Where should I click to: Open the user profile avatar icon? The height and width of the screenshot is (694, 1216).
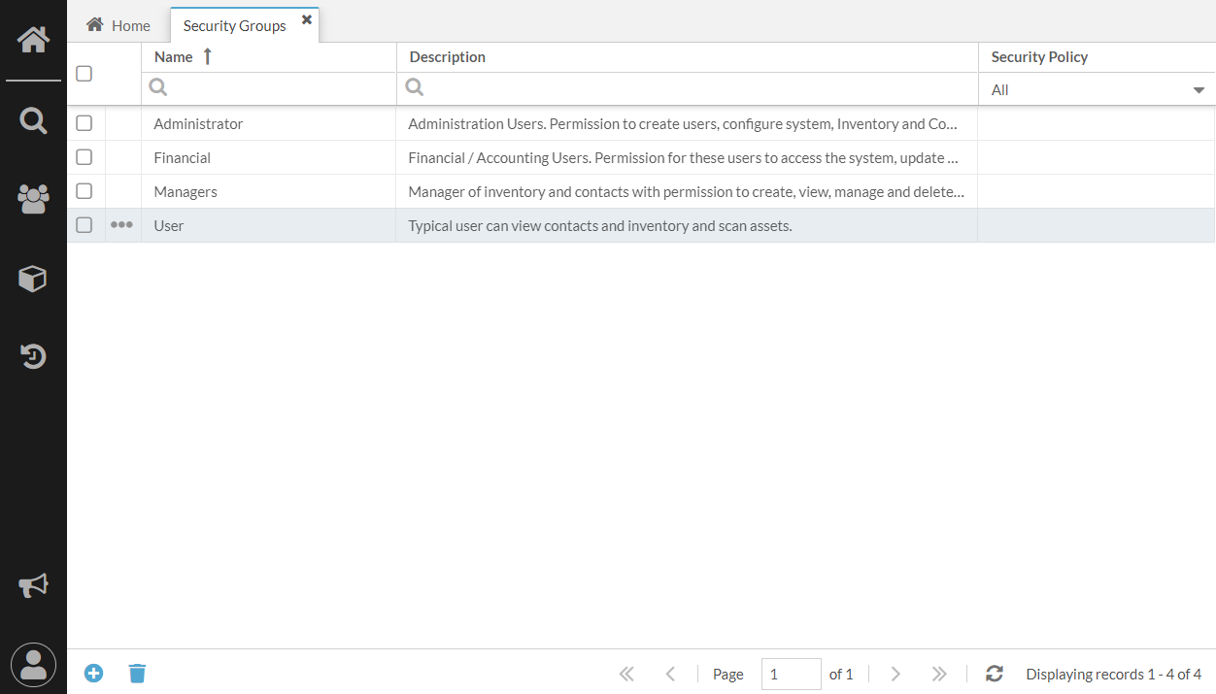coord(33,665)
